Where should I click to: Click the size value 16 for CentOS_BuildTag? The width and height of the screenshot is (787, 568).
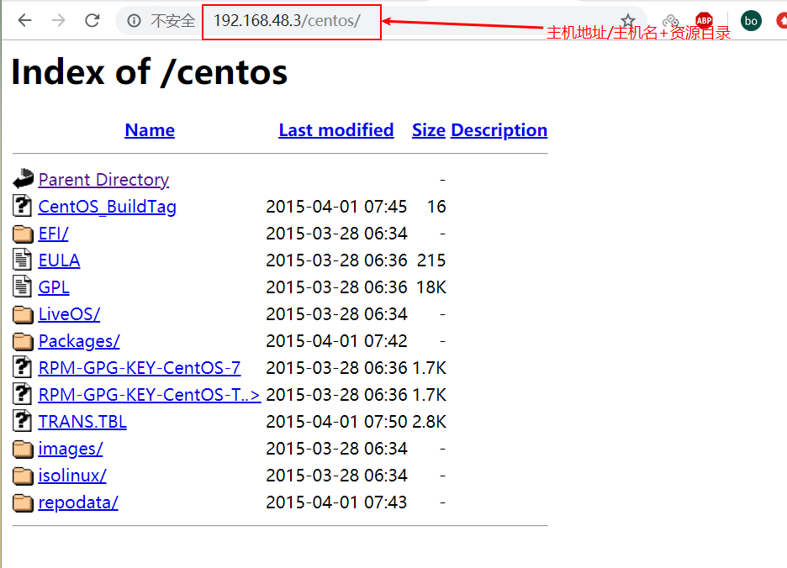click(x=436, y=206)
